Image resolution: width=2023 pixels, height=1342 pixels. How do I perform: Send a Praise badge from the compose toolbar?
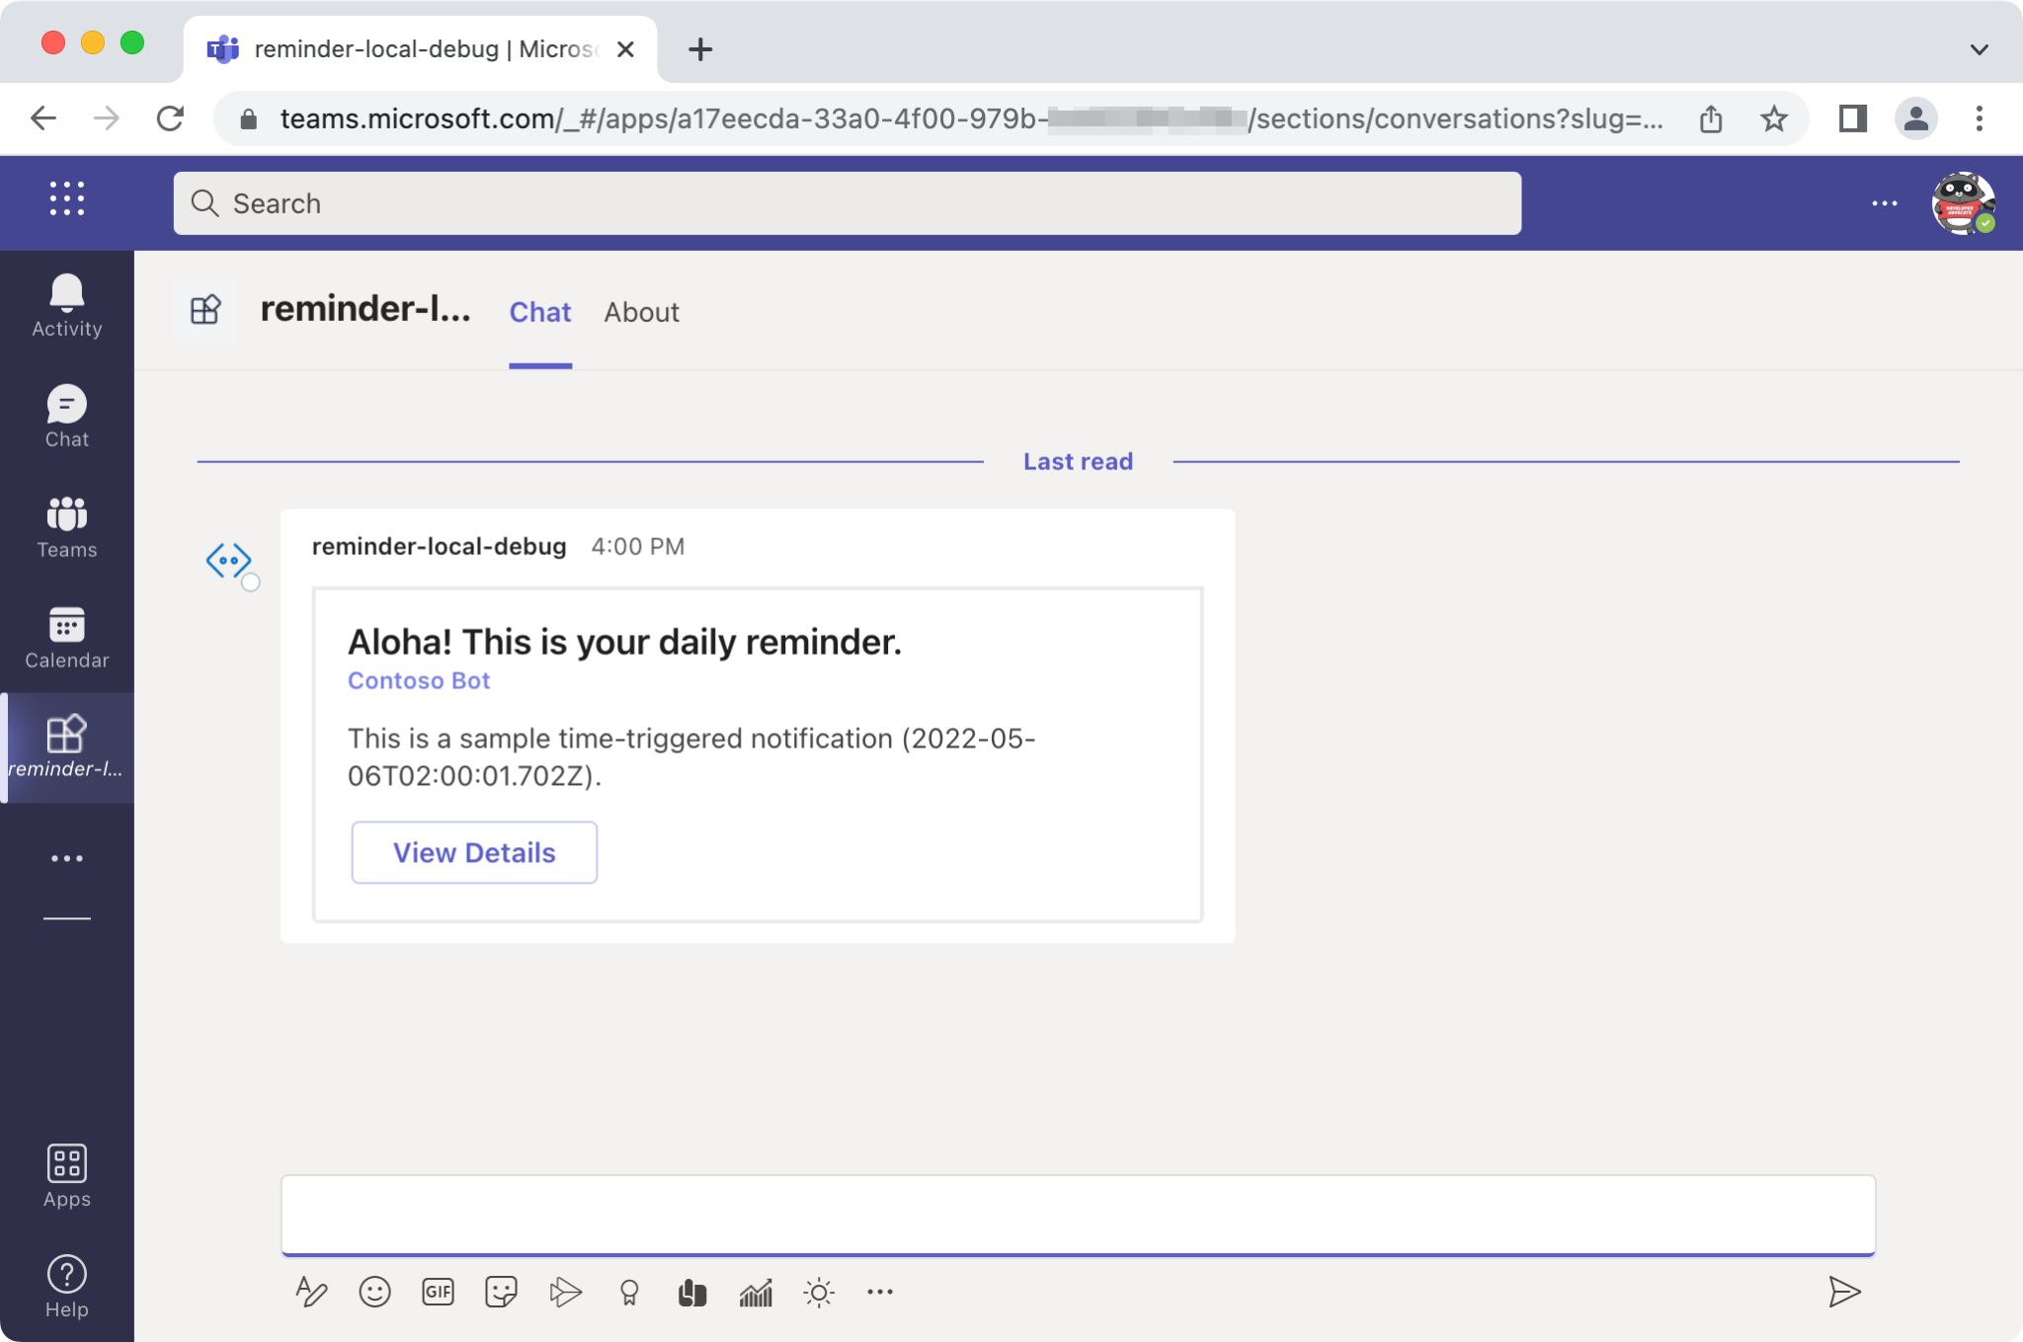click(x=627, y=1292)
